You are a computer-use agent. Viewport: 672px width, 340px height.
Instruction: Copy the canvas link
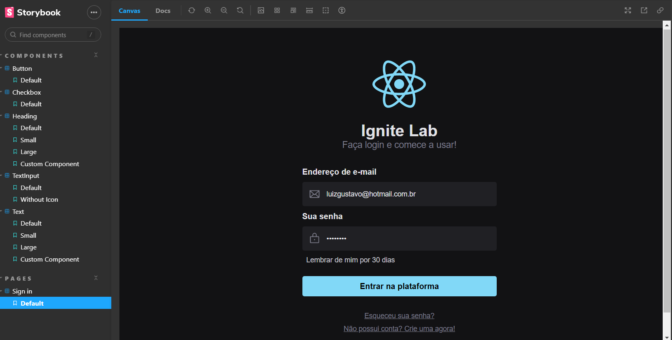(660, 11)
